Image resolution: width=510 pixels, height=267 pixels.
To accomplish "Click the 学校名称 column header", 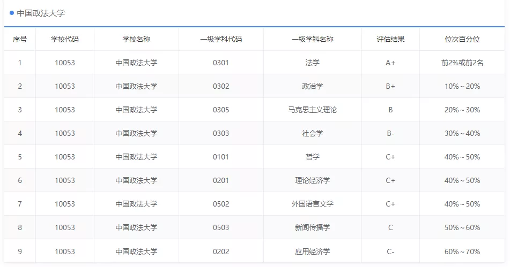I will [x=136, y=39].
